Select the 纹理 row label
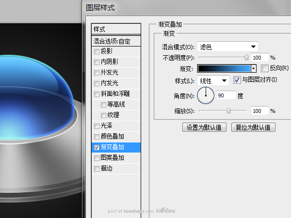 coord(113,115)
